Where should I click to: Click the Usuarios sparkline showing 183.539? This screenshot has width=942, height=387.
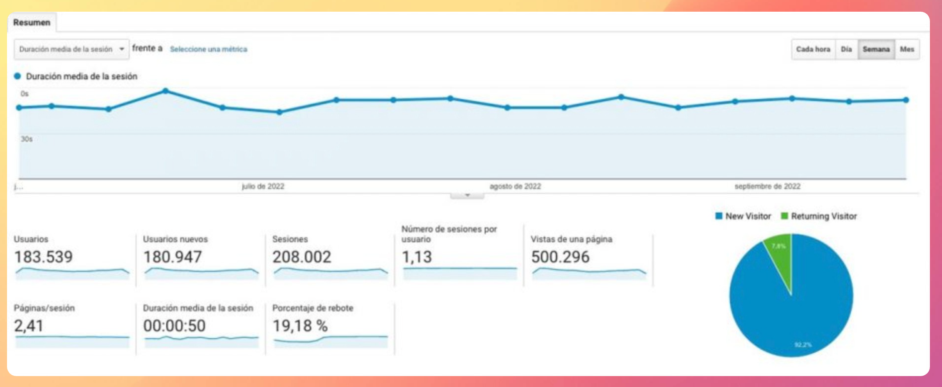[x=72, y=273]
